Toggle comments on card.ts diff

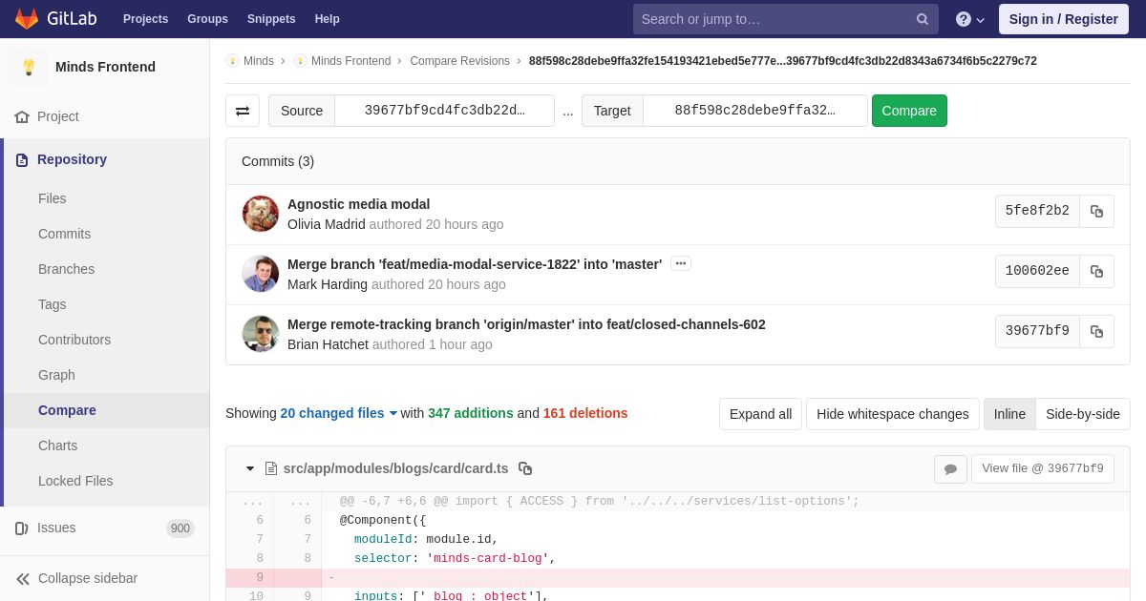pos(950,469)
